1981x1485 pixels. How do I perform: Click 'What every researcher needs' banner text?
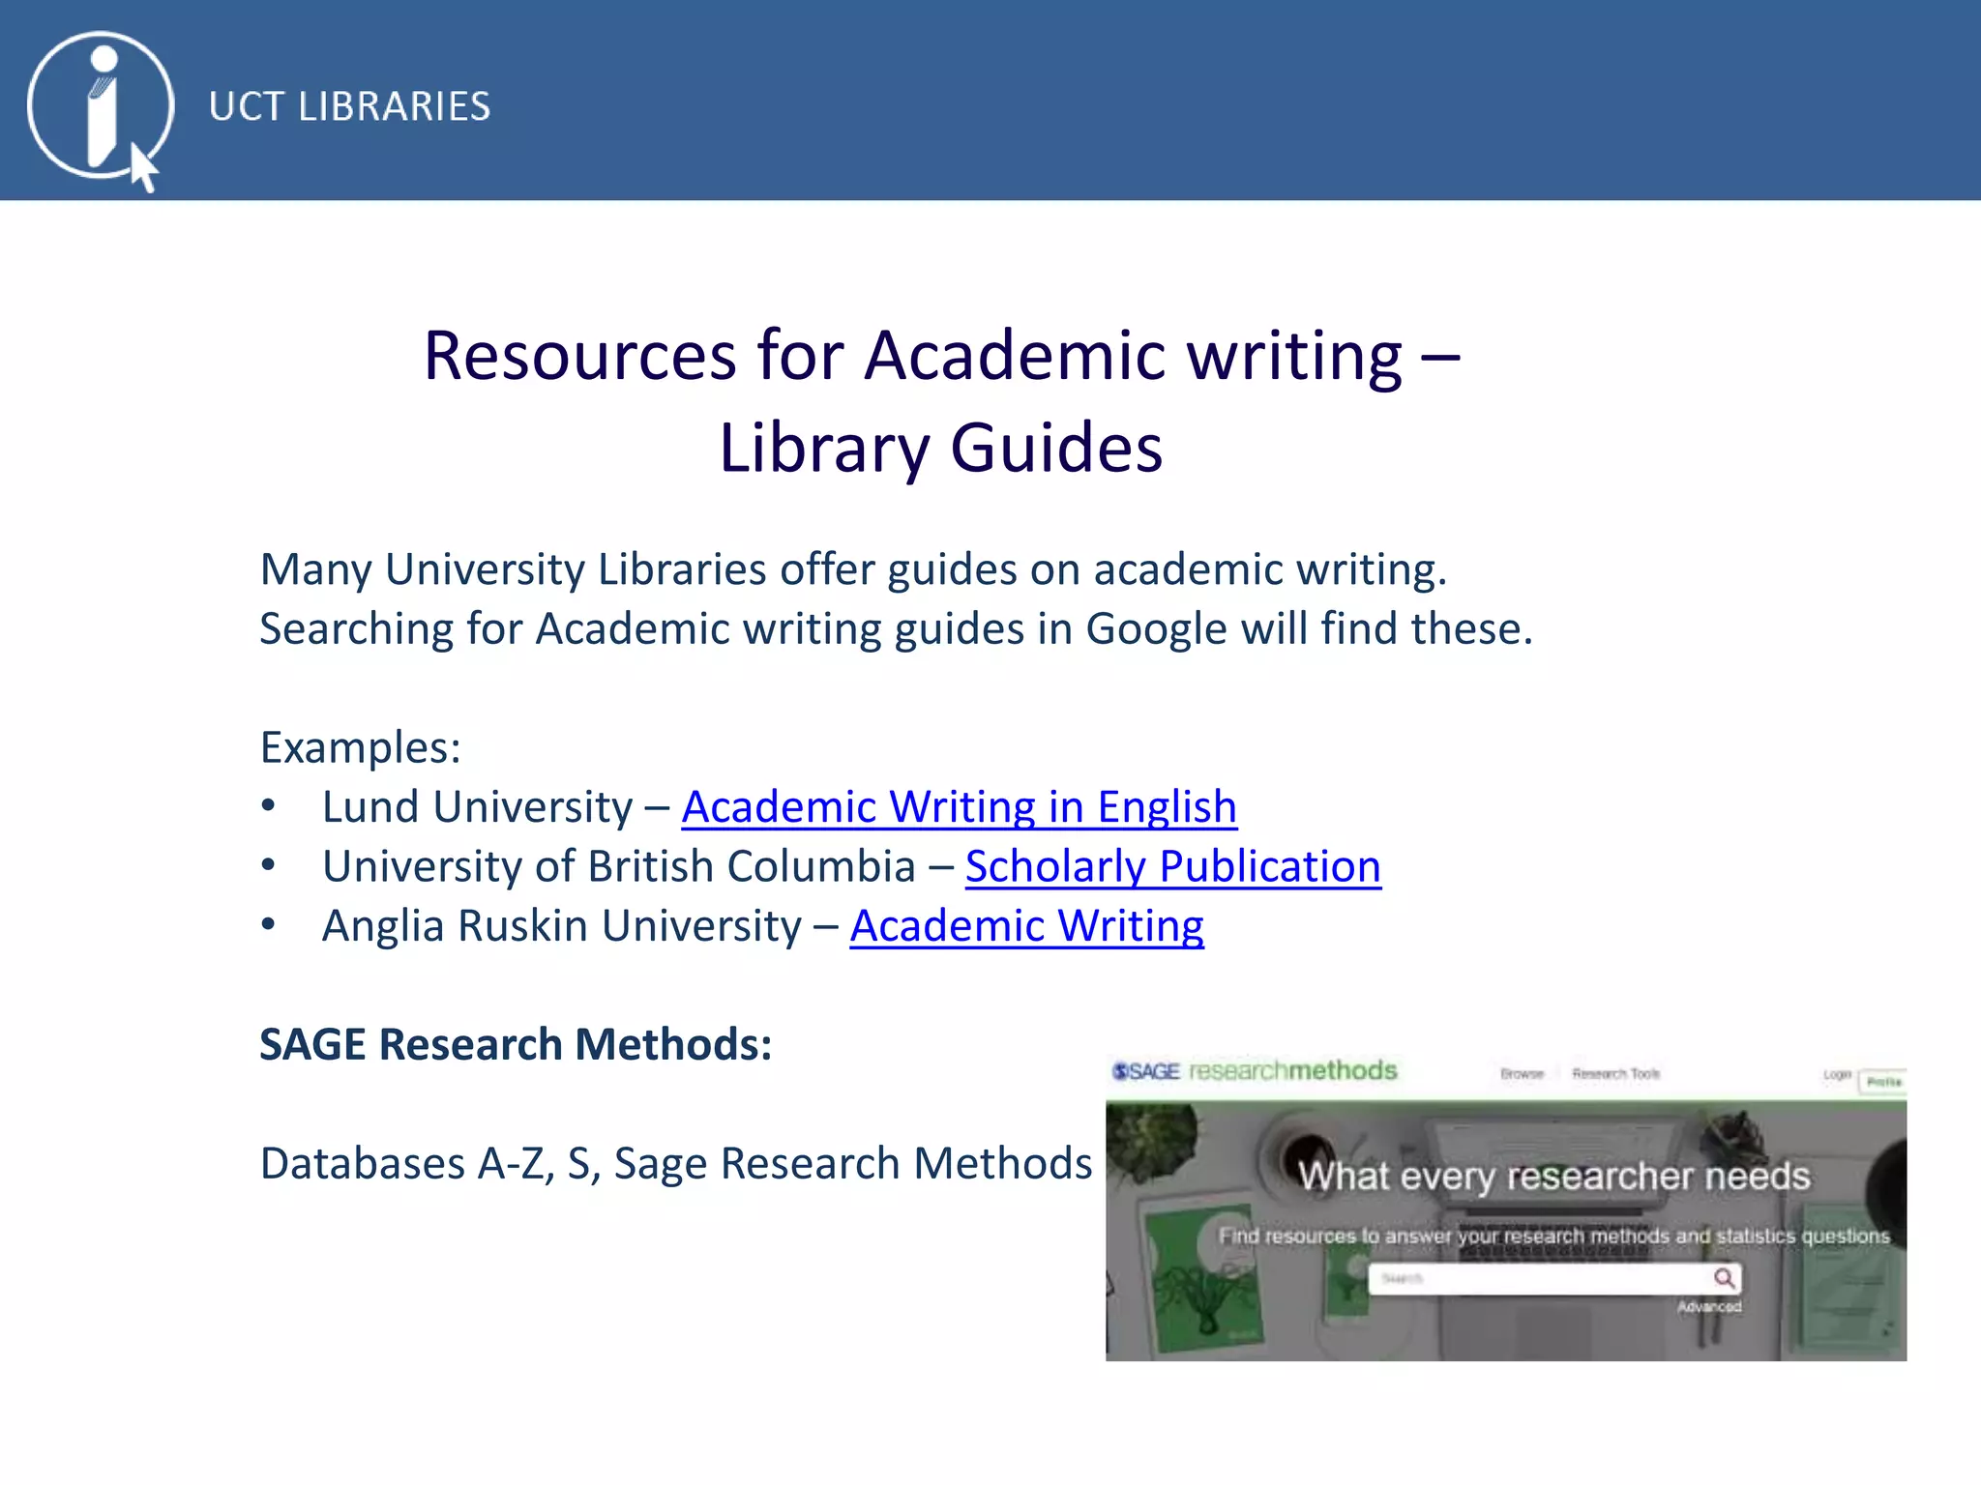[1553, 1177]
